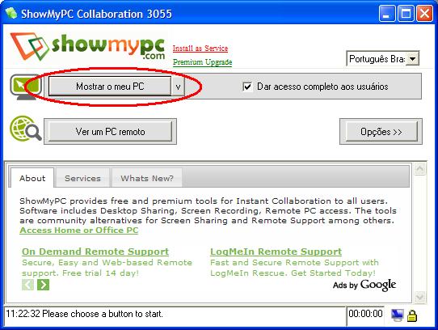Click Ads by Google label
The image size is (438, 330).
(364, 285)
